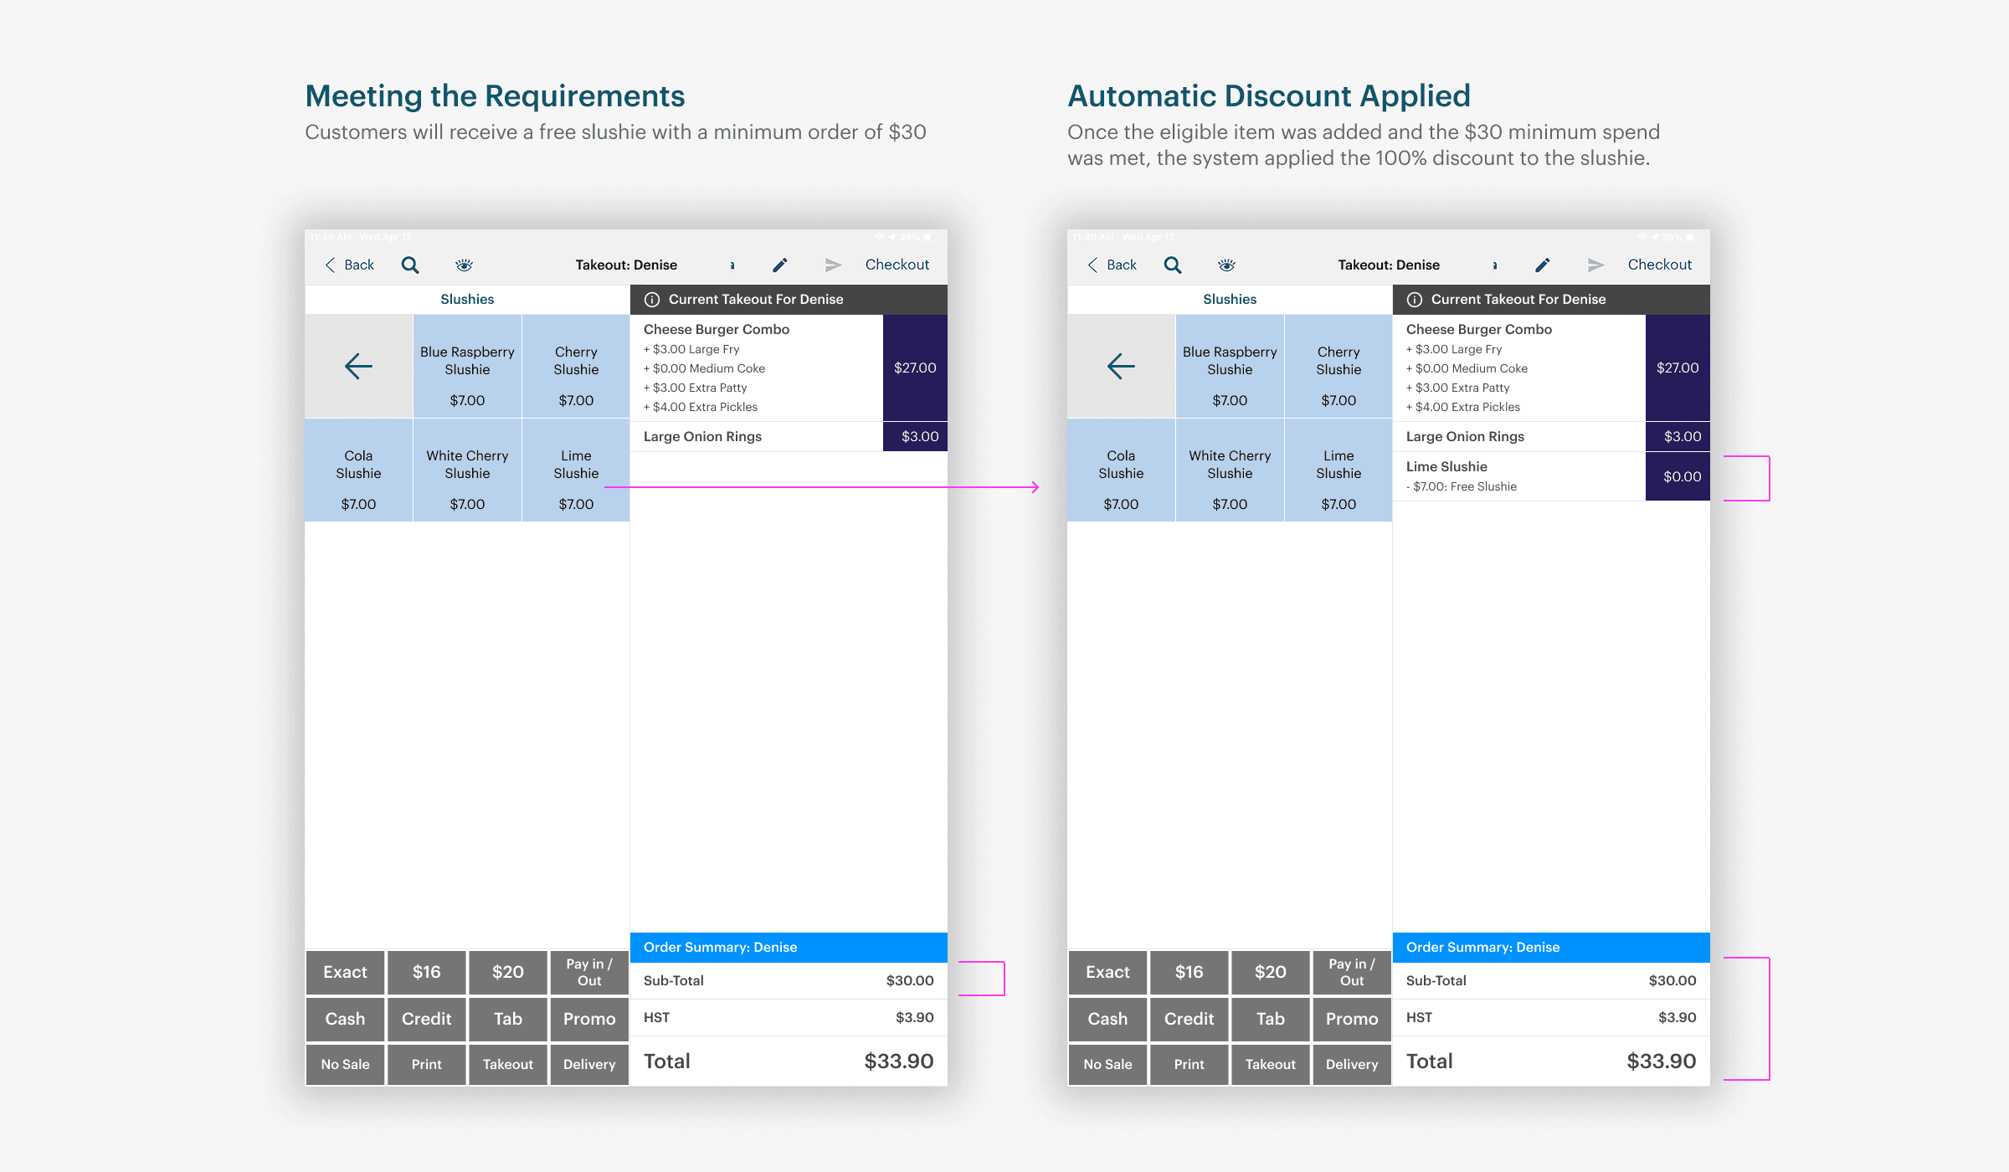Click the $0.00 price block for Lime Slushie

[x=1678, y=476]
